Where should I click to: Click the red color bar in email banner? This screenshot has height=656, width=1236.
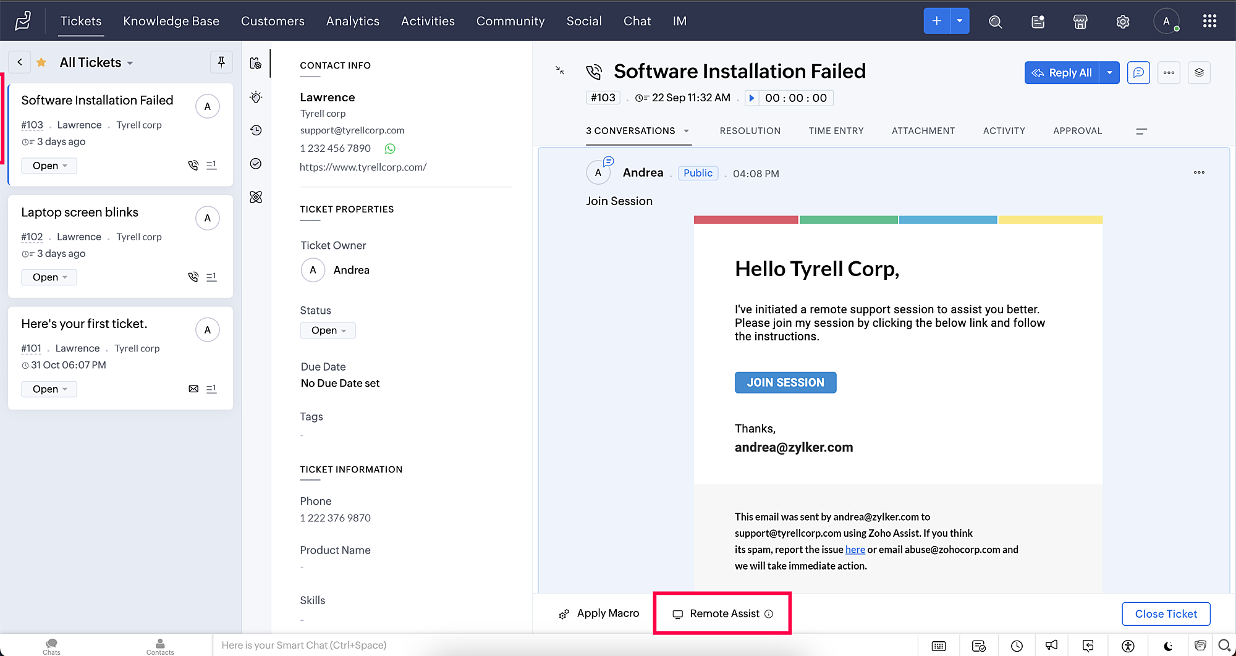coord(745,220)
